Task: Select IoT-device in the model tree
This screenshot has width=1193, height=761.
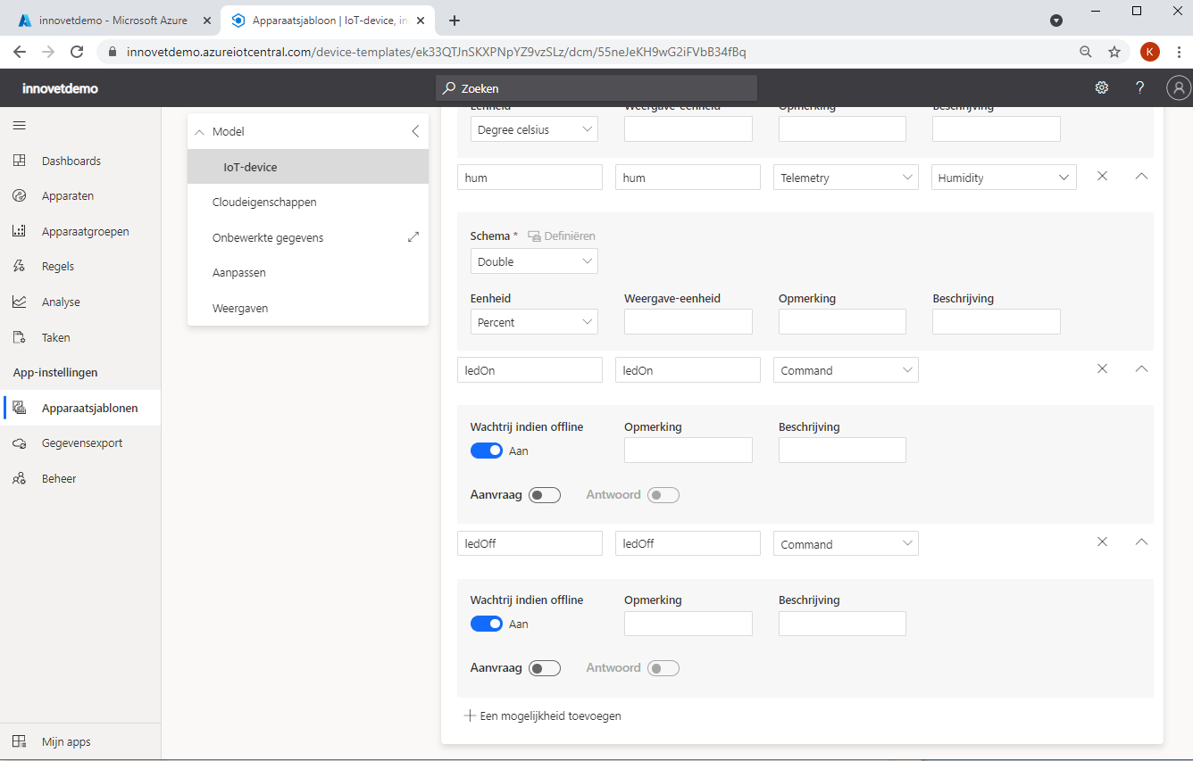Action: click(x=308, y=167)
